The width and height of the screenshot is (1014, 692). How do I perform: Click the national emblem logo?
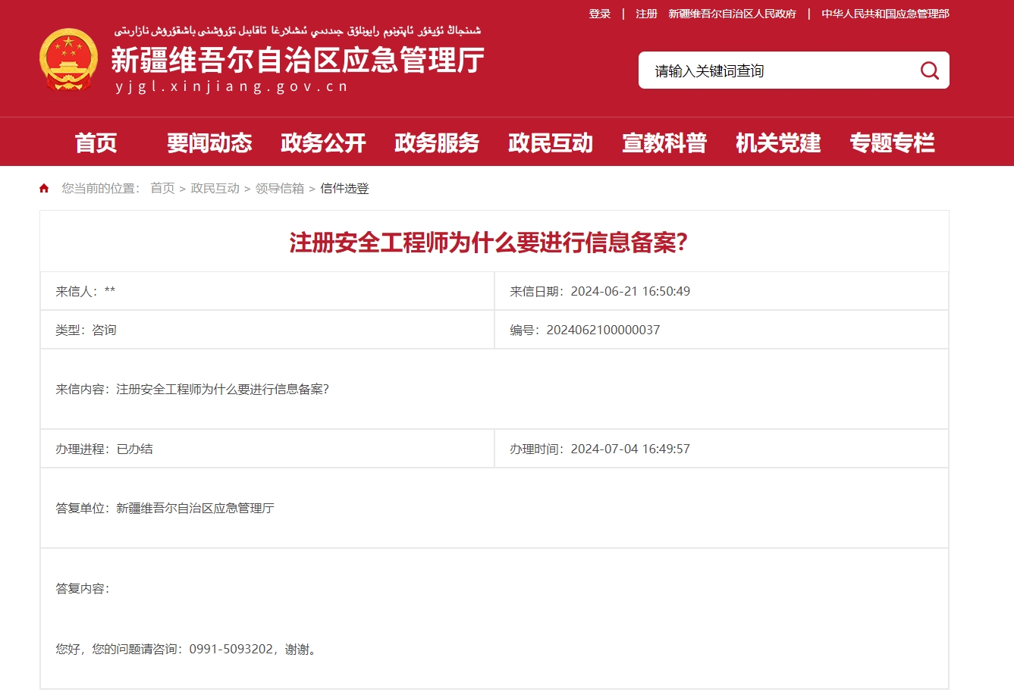click(x=68, y=60)
